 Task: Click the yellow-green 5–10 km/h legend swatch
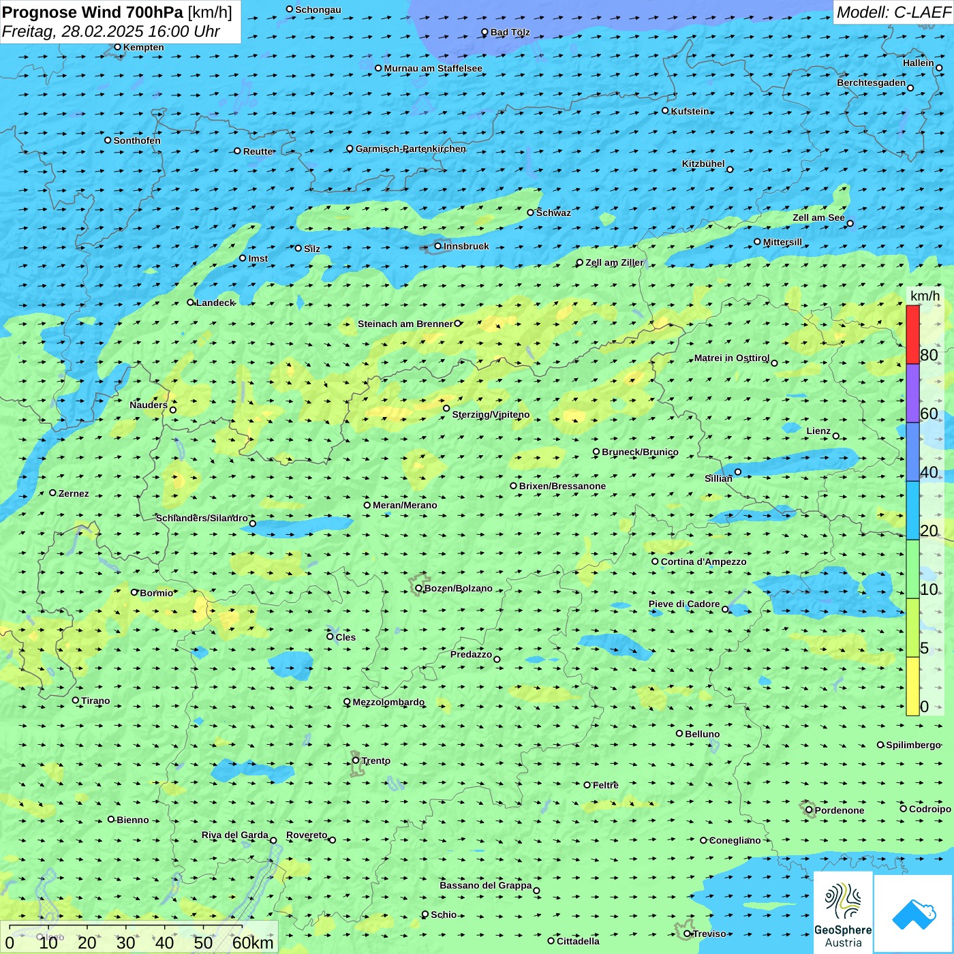click(912, 628)
